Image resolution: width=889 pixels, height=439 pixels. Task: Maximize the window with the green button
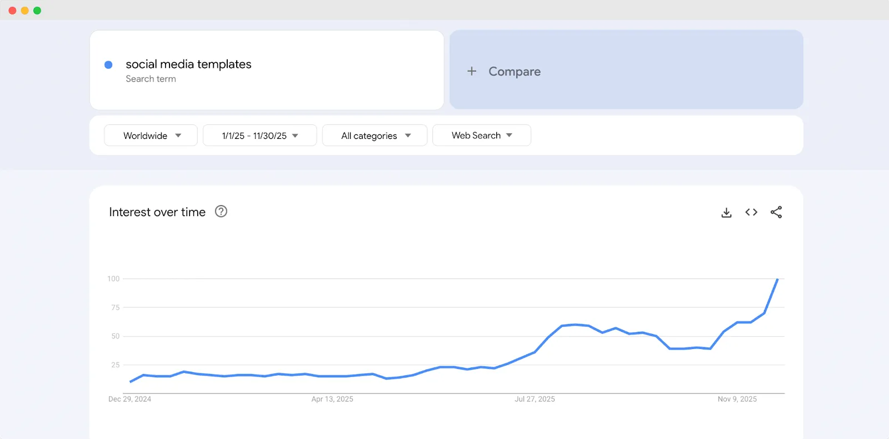click(37, 11)
